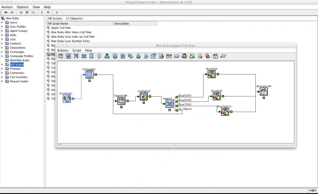Click the BlueSalesVM voicemail node
Image resolution: width=318 pixels, height=194 pixels.
tap(264, 92)
